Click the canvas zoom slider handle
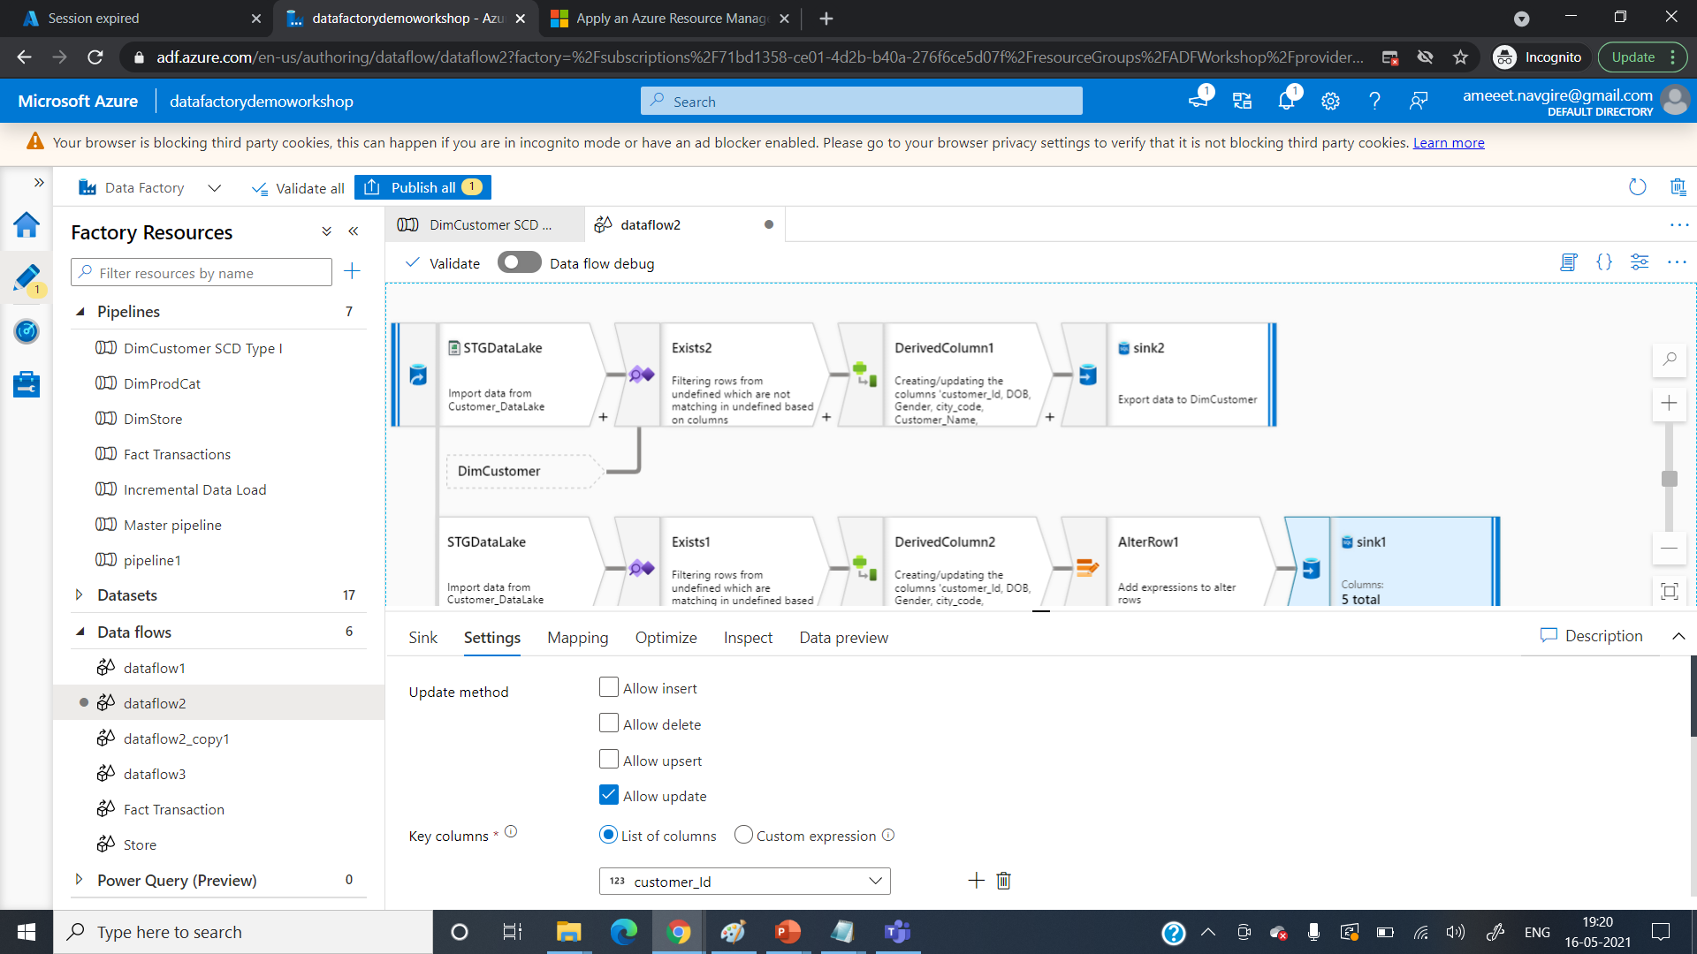This screenshot has width=1697, height=954. pyautogui.click(x=1669, y=479)
